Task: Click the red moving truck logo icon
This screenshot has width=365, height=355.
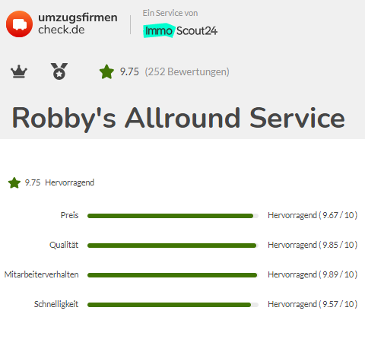Action: click(x=19, y=24)
